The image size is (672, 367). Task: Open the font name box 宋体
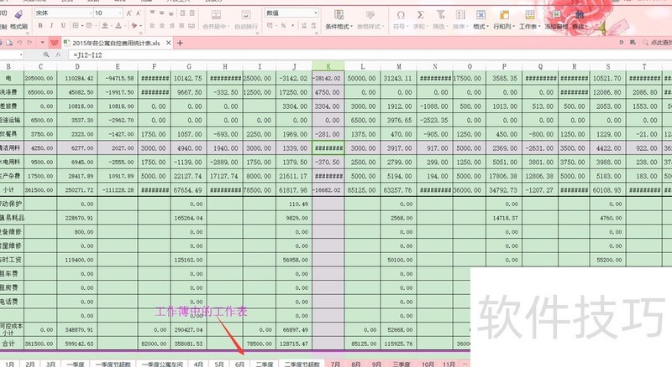pos(64,13)
